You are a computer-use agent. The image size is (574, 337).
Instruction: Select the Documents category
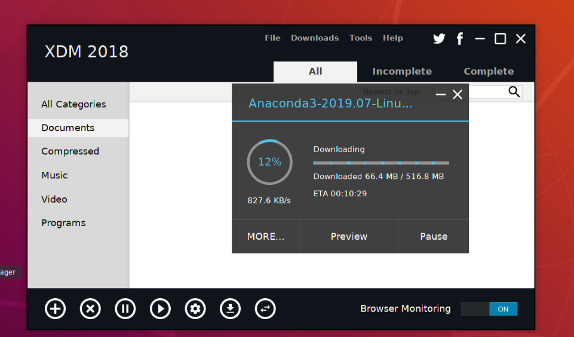[78, 128]
